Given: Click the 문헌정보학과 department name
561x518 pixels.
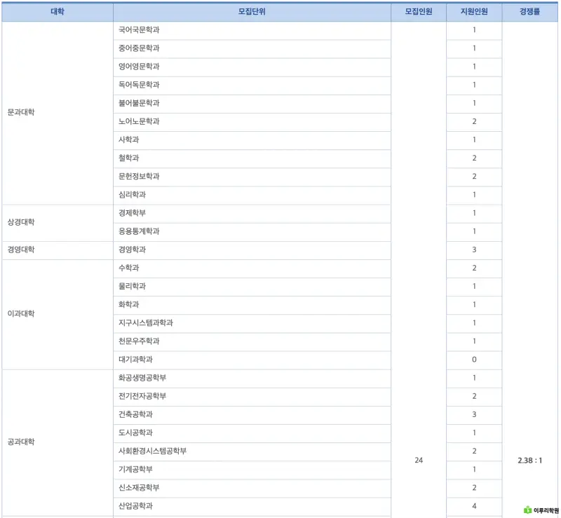Looking at the screenshot, I should click(139, 177).
